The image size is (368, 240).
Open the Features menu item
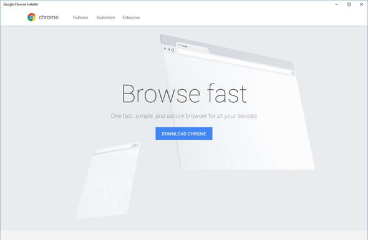point(80,17)
